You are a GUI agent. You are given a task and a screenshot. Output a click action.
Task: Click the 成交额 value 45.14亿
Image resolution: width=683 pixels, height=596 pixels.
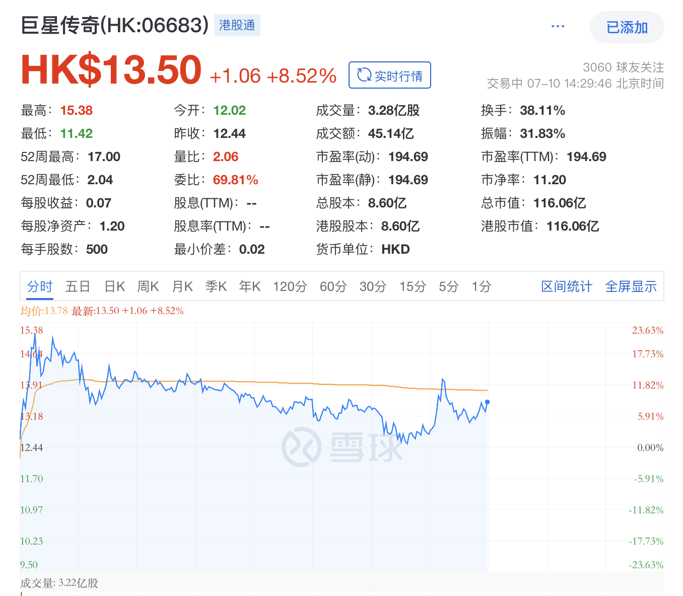tap(391, 133)
